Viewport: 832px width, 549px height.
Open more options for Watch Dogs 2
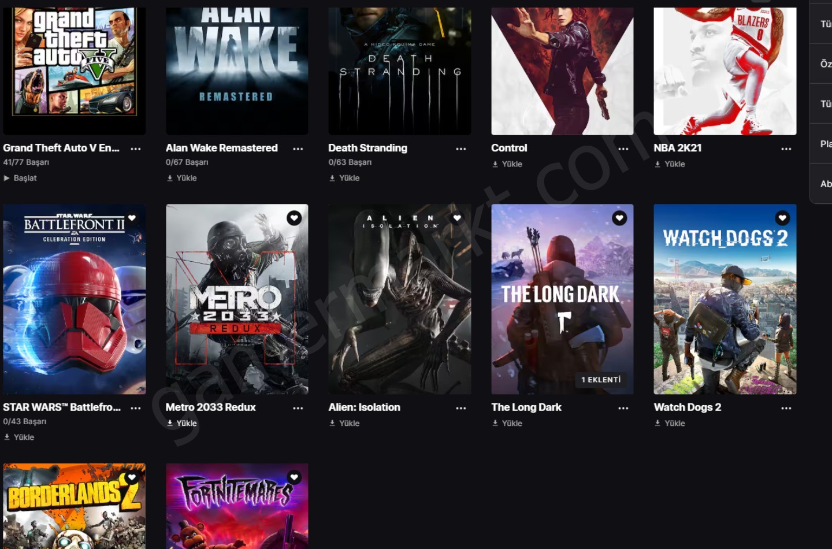pyautogui.click(x=786, y=408)
